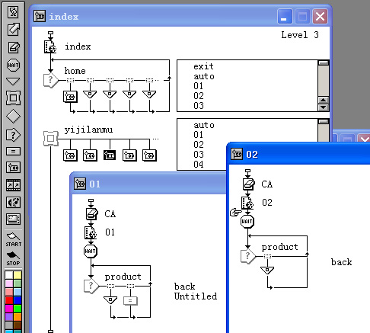Screen dimensions: 370x333
Task: Click the scroll down arrow in exit list
Action: point(324,107)
